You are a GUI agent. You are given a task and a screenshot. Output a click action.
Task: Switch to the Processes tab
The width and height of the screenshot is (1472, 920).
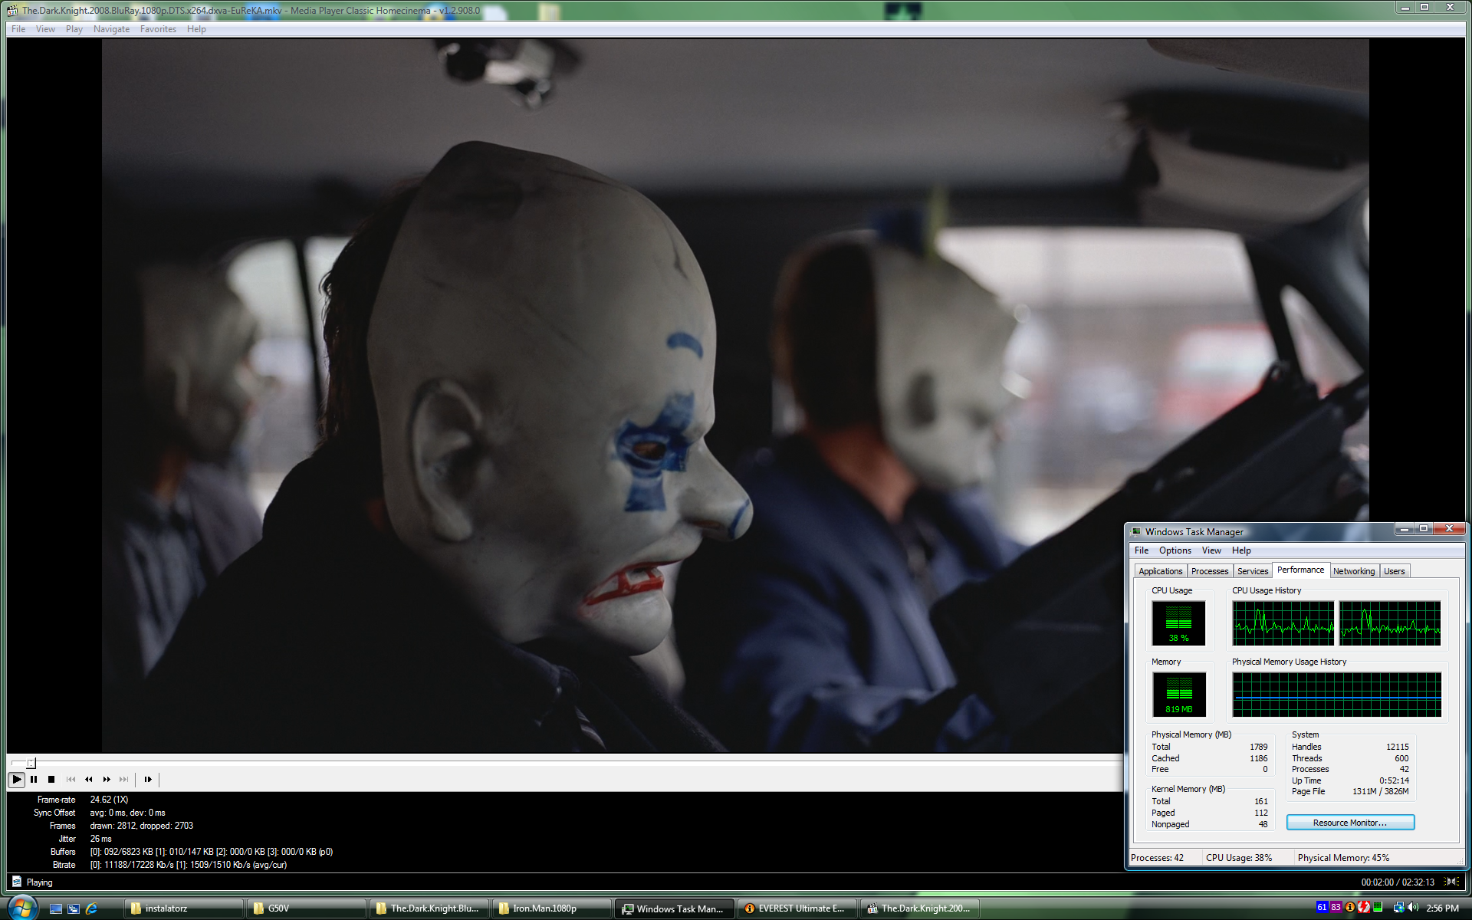pyautogui.click(x=1210, y=571)
